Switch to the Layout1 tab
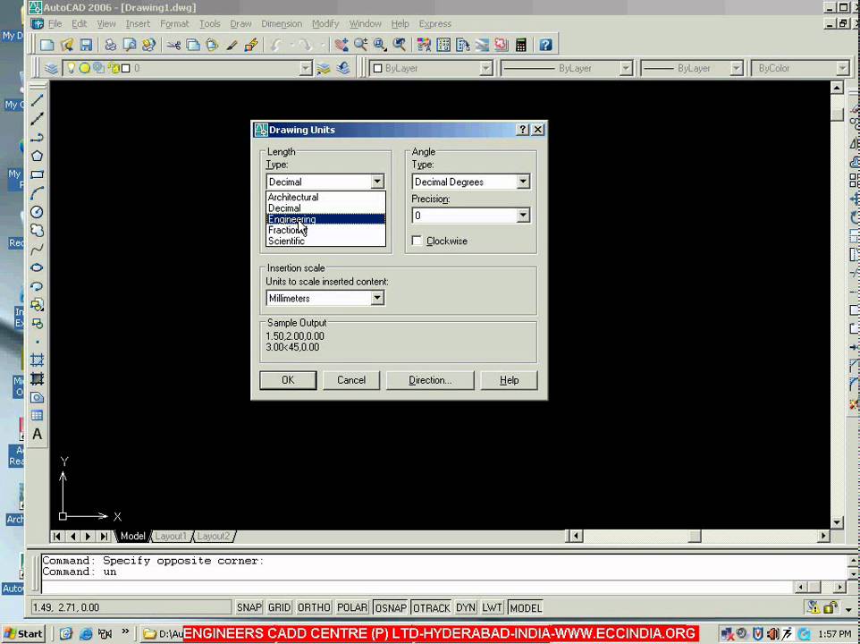The width and height of the screenshot is (860, 644). [171, 536]
